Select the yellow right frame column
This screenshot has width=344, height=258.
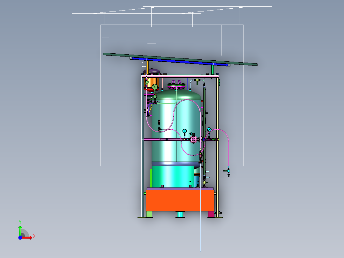pyautogui.click(x=217, y=147)
